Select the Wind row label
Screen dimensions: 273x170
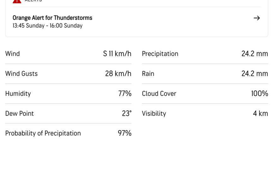coord(13,54)
